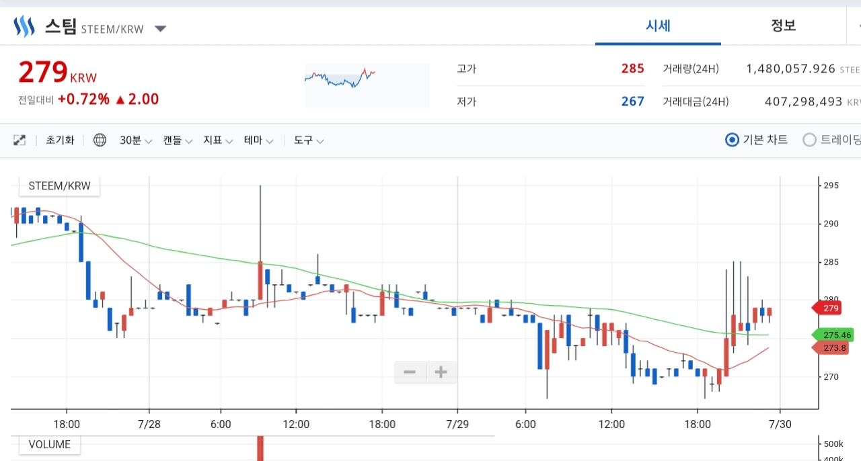This screenshot has height=461, width=861.
Task: Click the green 275.46 moving average tag
Action: tap(833, 335)
